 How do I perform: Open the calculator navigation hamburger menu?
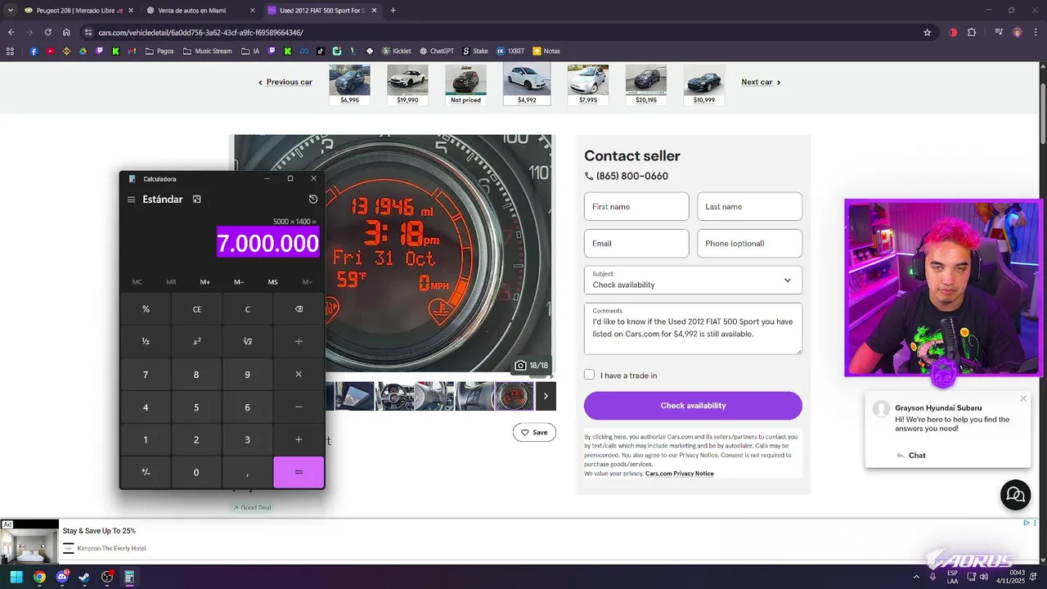[x=131, y=200]
